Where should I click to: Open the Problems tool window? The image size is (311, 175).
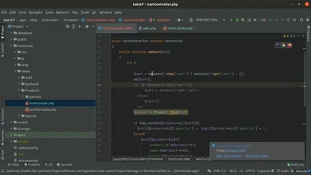tap(32, 165)
